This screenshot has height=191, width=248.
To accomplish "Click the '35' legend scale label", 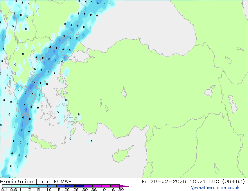I will (94, 189).
